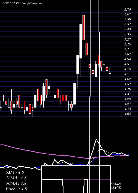138x193 pixels.
Task: Click the tallest red candlestick at the peak
Action: (x=84, y=28)
